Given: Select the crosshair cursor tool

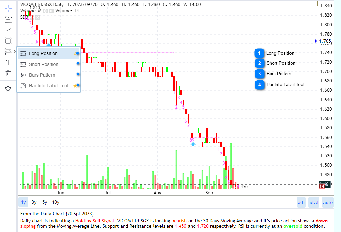Looking at the screenshot, I should click(x=8, y=9).
